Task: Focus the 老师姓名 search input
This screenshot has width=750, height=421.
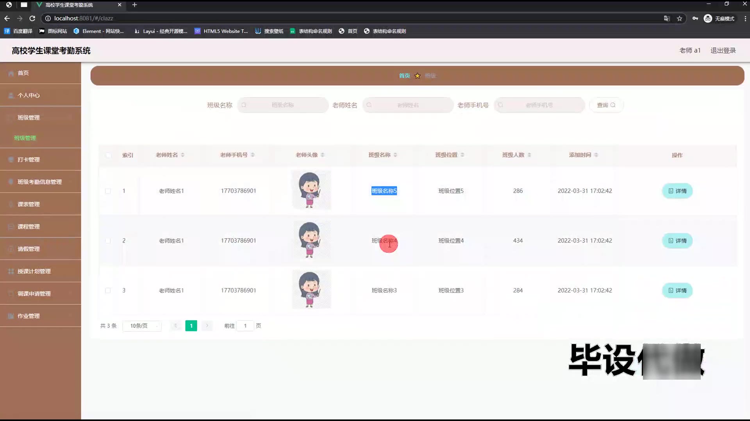Action: coord(408,105)
